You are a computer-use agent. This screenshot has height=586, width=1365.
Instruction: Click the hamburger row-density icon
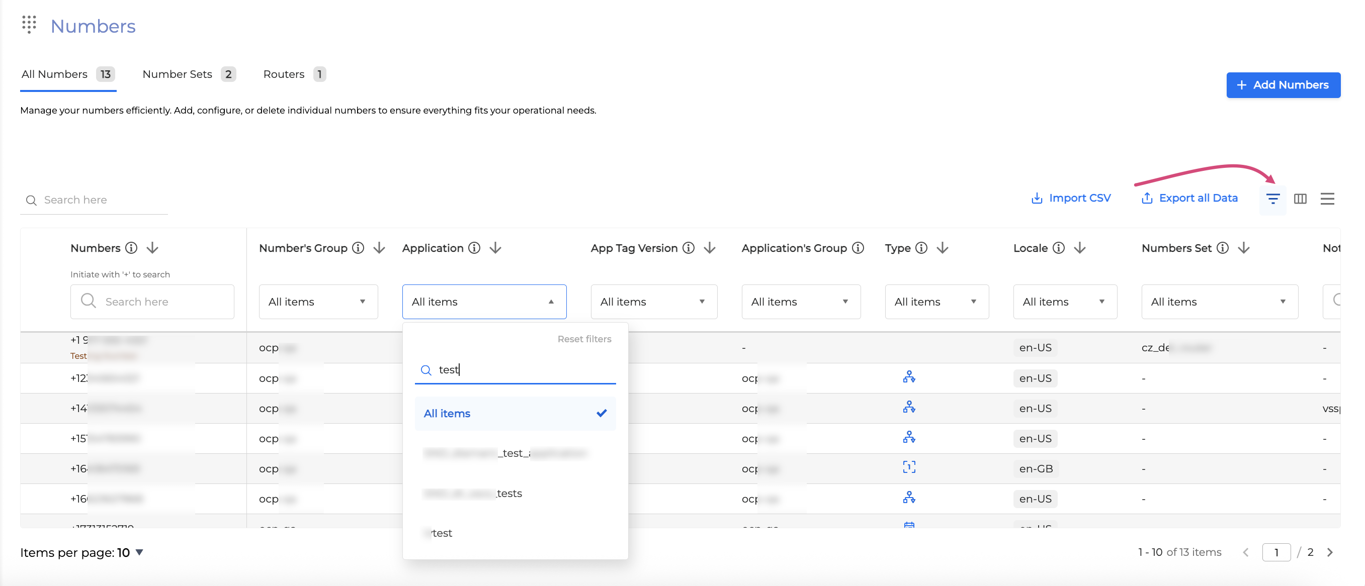click(x=1327, y=199)
